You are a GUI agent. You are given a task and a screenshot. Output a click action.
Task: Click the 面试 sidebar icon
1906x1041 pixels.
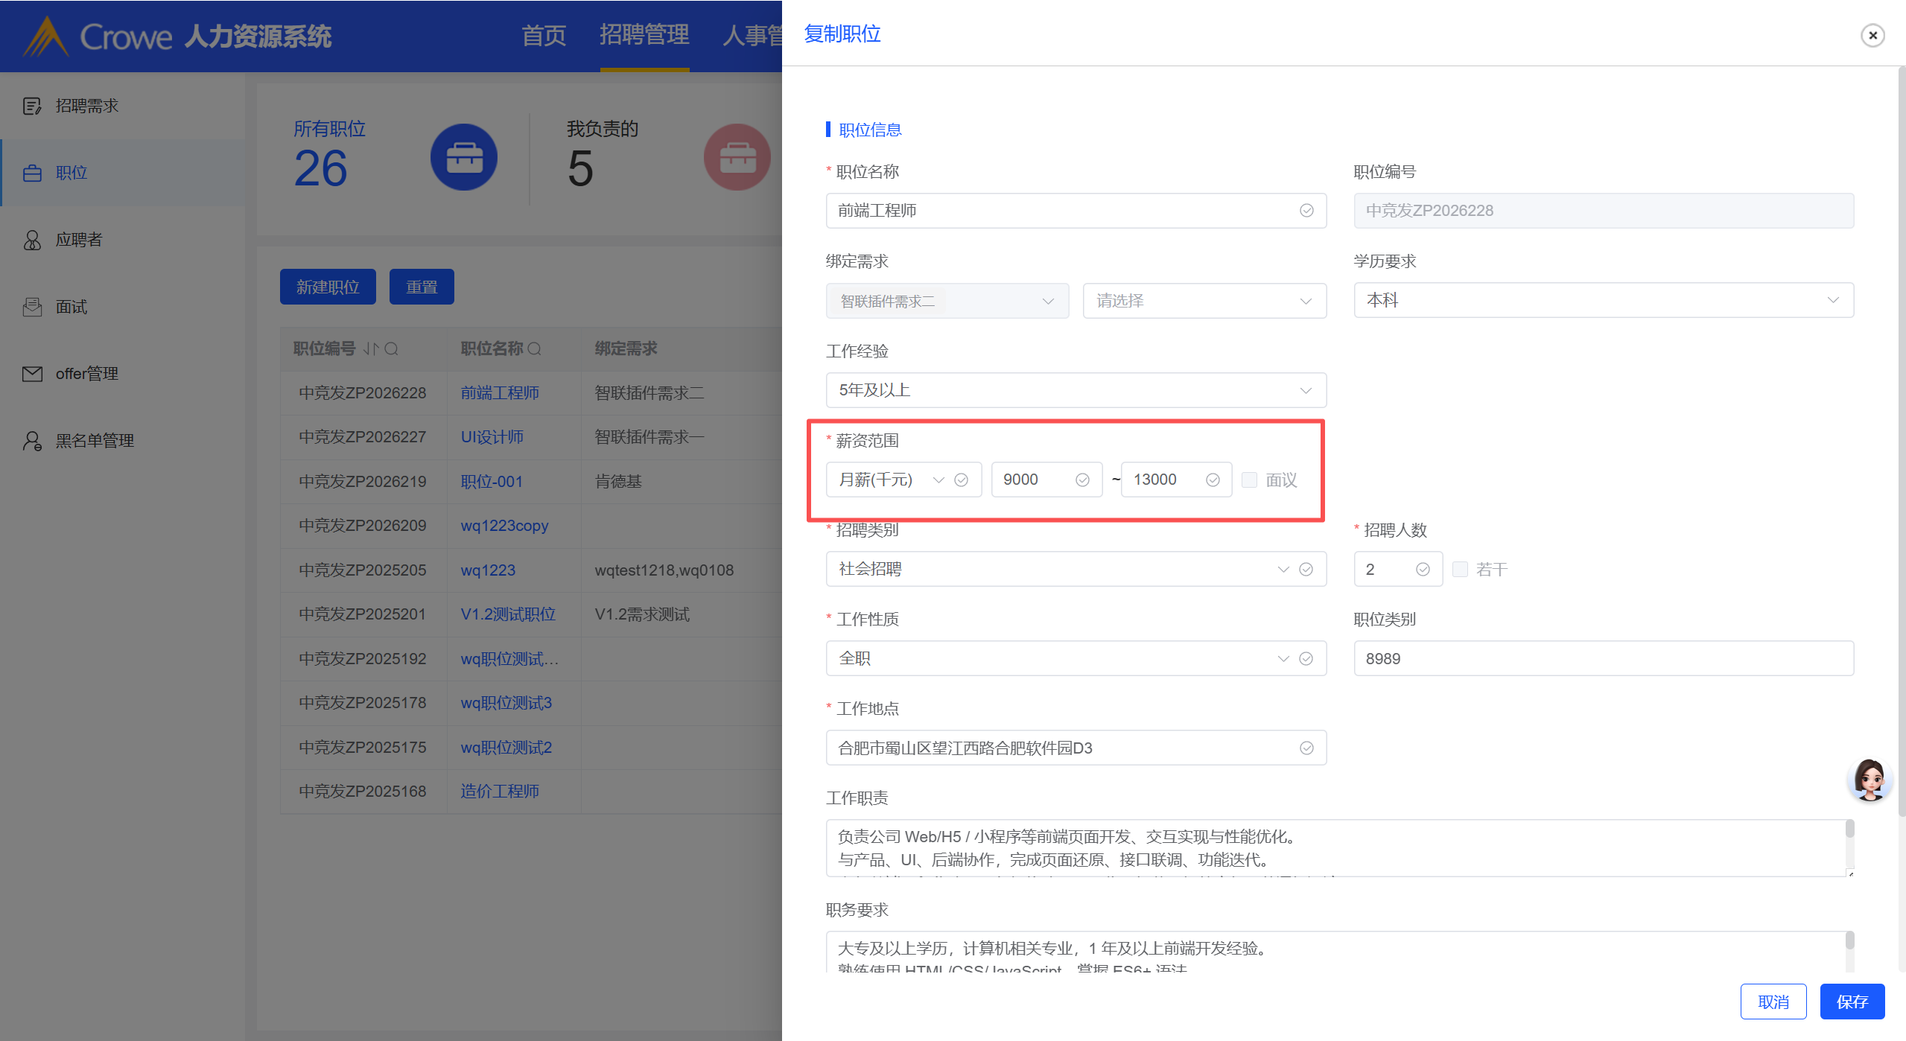pyautogui.click(x=32, y=307)
